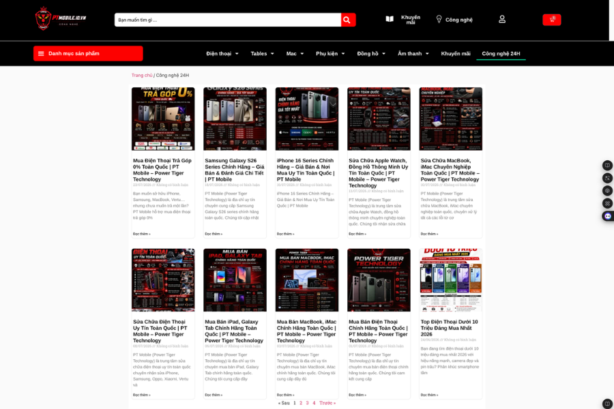Click the Trang chủ breadcrumb link
The image size is (614, 409).
pyautogui.click(x=142, y=75)
